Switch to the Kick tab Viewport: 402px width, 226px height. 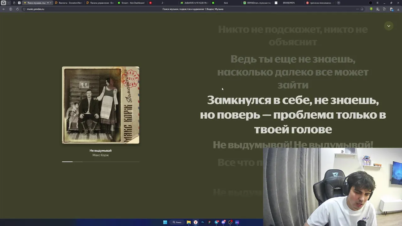(x=226, y=3)
